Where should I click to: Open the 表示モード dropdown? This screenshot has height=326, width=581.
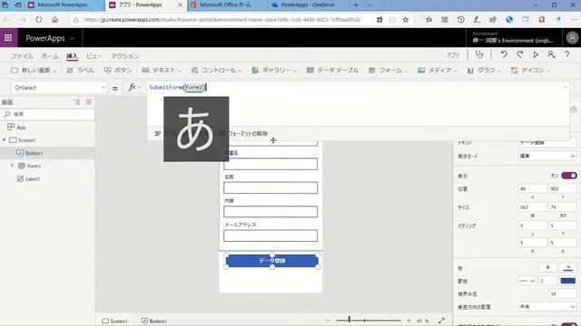pyautogui.click(x=547, y=156)
